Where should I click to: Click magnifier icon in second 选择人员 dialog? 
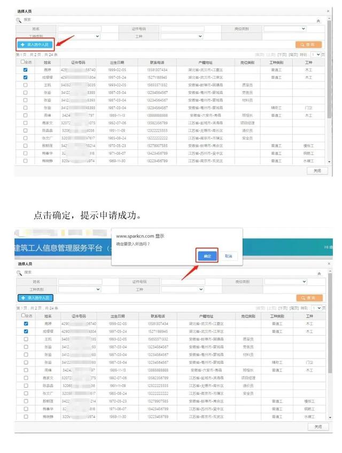click(x=19, y=273)
